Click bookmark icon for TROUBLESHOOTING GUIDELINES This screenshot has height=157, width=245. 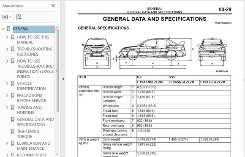13,49
